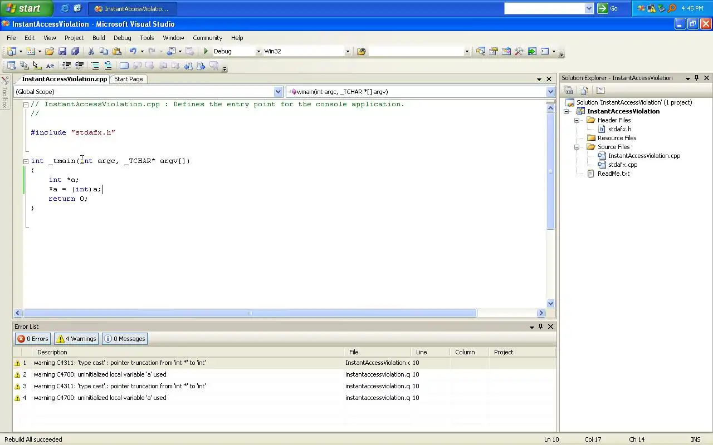Sort the error list by the Line column
Image resolution: width=713 pixels, height=445 pixels.
pos(431,352)
